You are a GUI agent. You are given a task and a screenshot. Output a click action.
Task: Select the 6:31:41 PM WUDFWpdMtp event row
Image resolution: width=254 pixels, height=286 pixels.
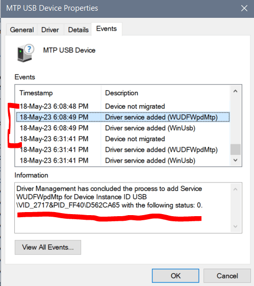point(123,150)
